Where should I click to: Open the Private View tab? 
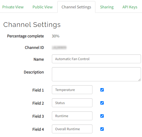(13, 7)
